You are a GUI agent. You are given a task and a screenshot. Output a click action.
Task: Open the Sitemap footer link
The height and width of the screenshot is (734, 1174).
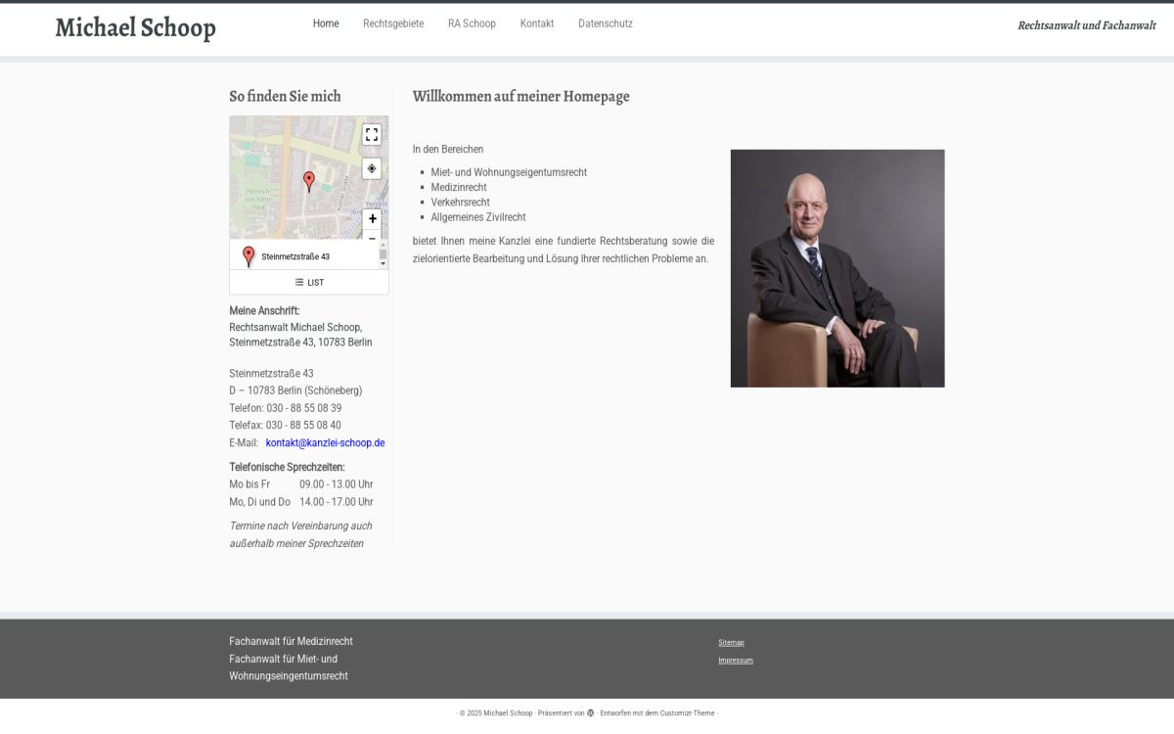[x=731, y=643]
